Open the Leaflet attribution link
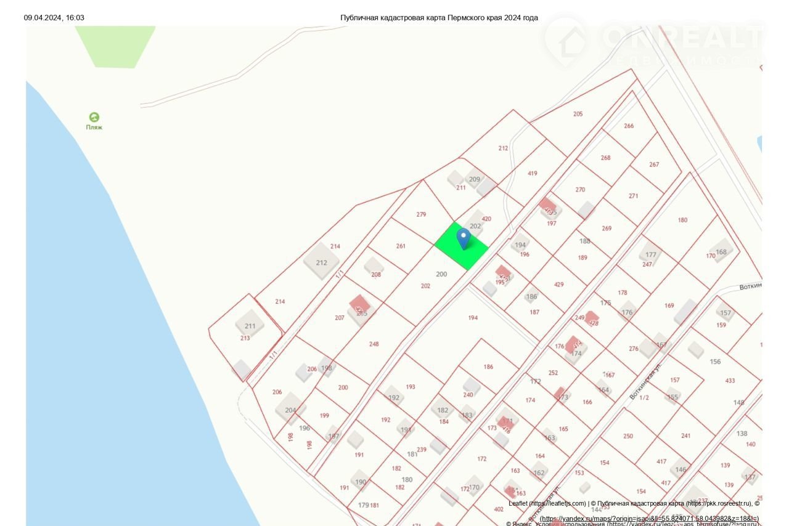 pos(547,503)
